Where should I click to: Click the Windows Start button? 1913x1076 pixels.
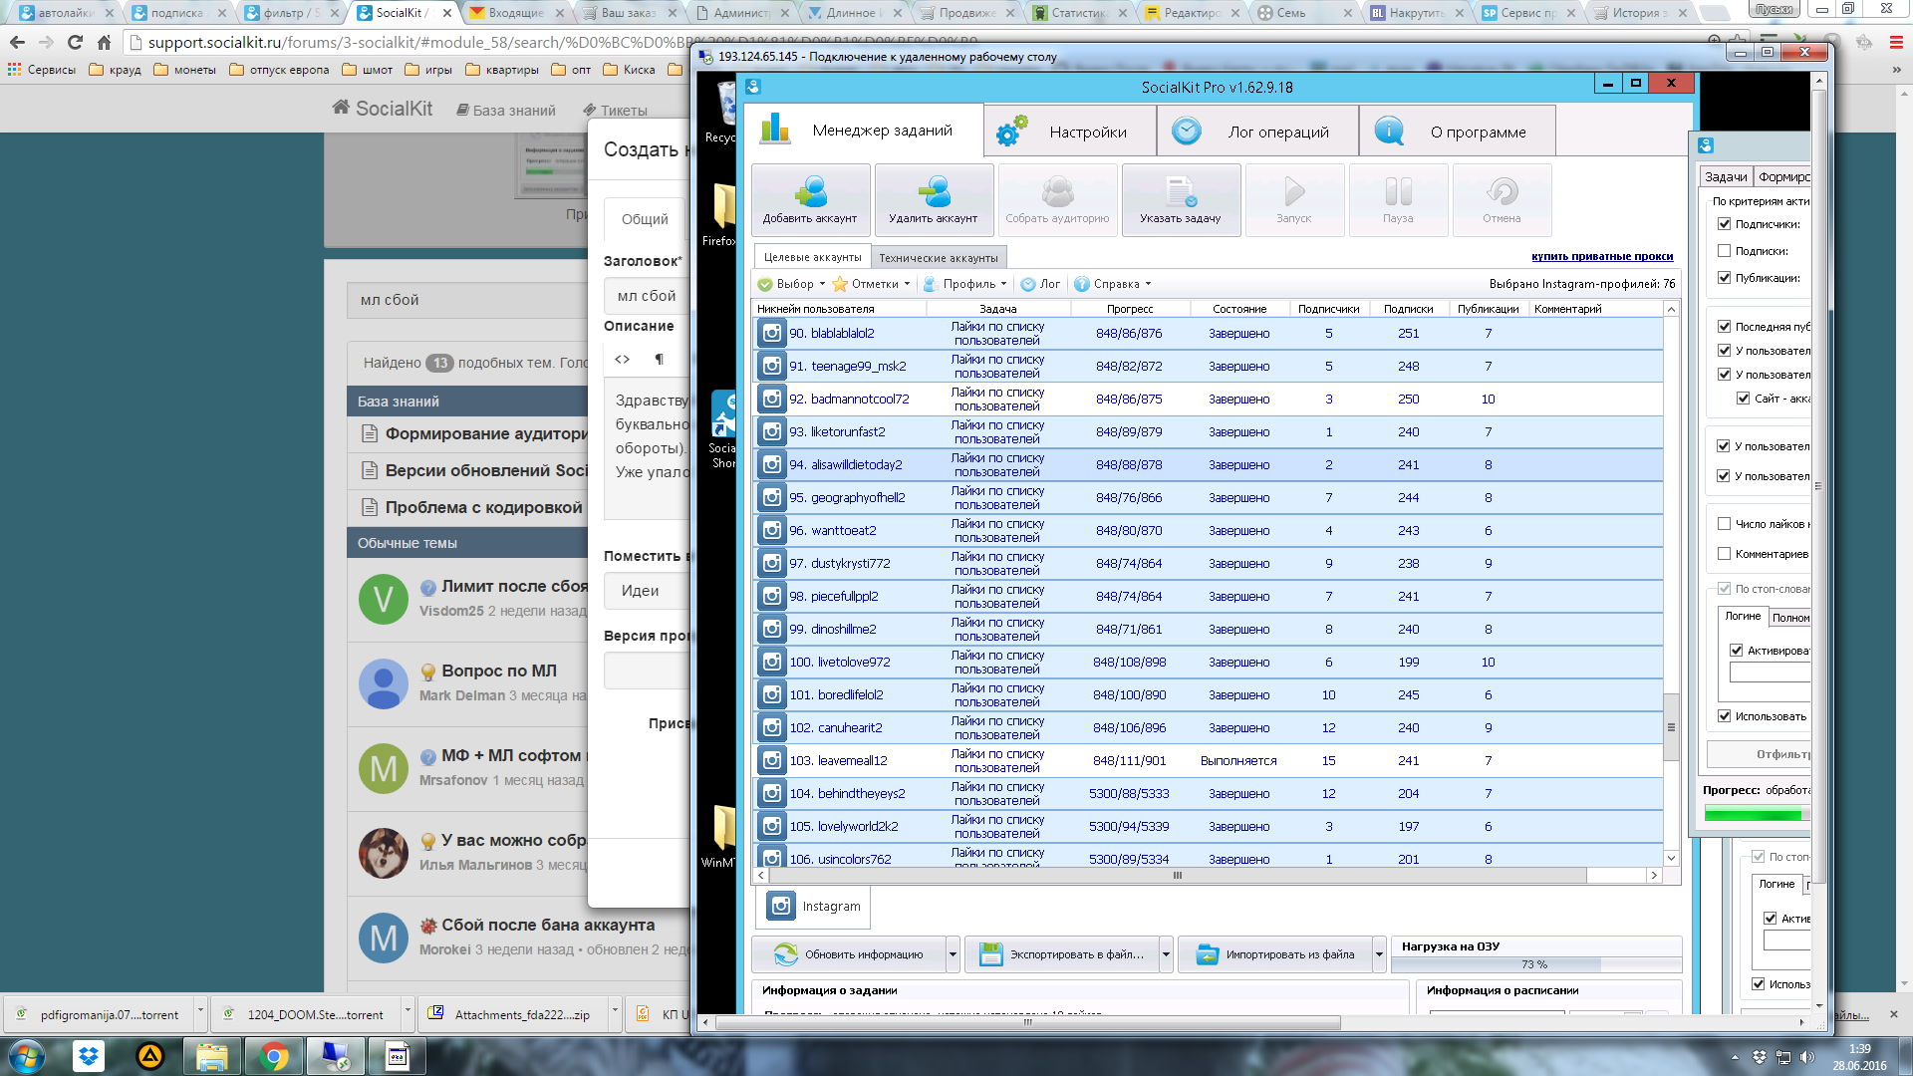(27, 1056)
